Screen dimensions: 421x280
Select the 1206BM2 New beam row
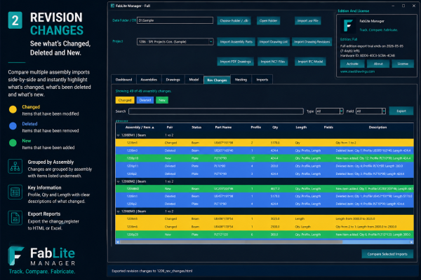click(x=265, y=188)
